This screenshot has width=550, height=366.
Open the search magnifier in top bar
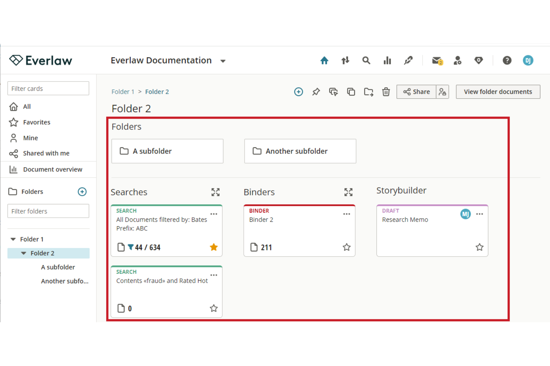(366, 60)
